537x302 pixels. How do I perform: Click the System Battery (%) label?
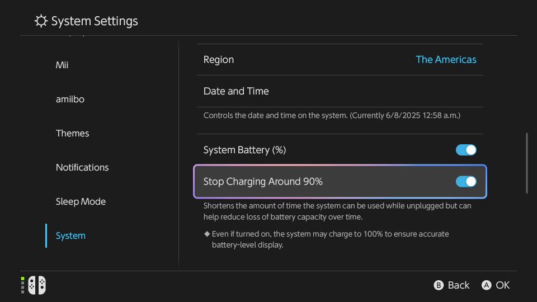244,150
